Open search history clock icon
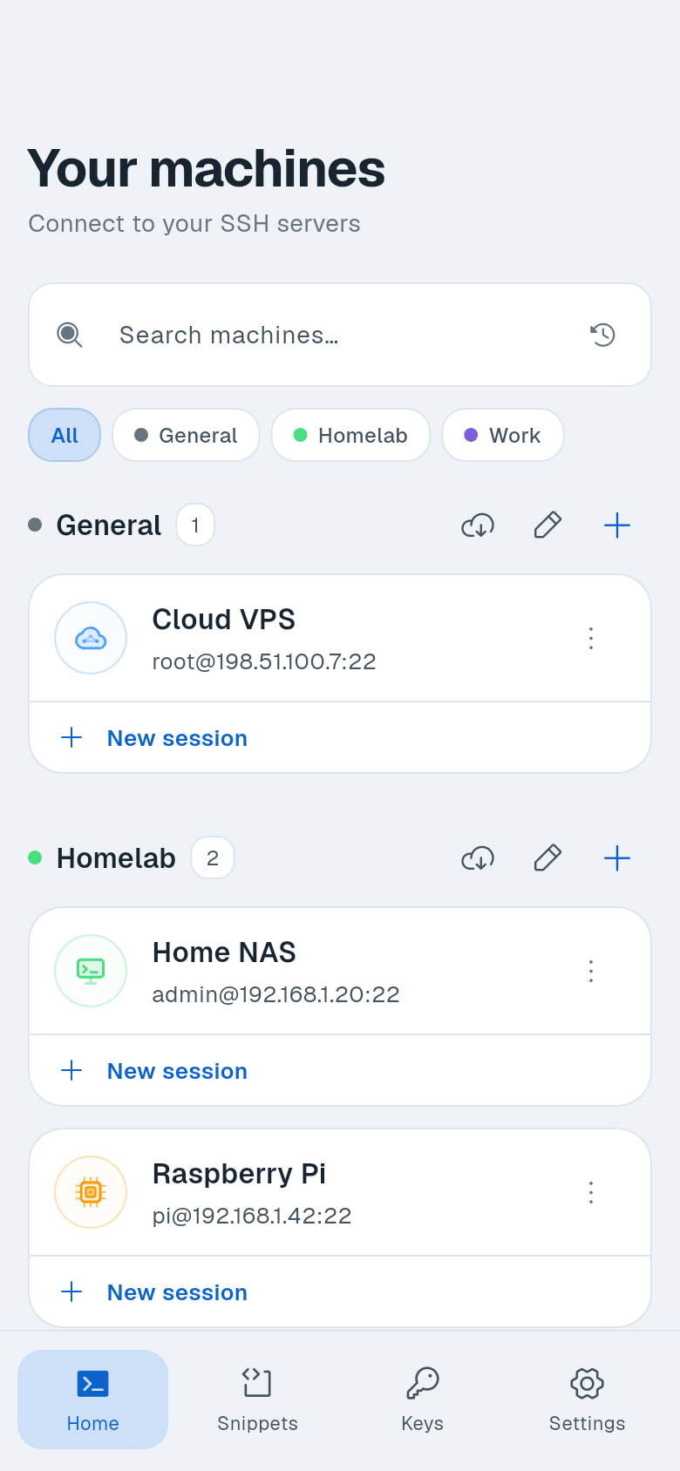Screen dimensions: 680x1471 602,335
